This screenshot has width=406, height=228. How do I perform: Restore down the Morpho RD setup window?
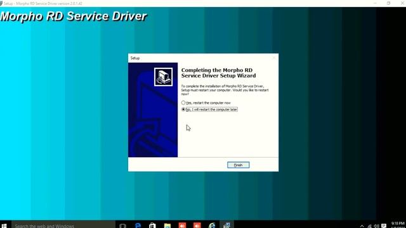388,3
